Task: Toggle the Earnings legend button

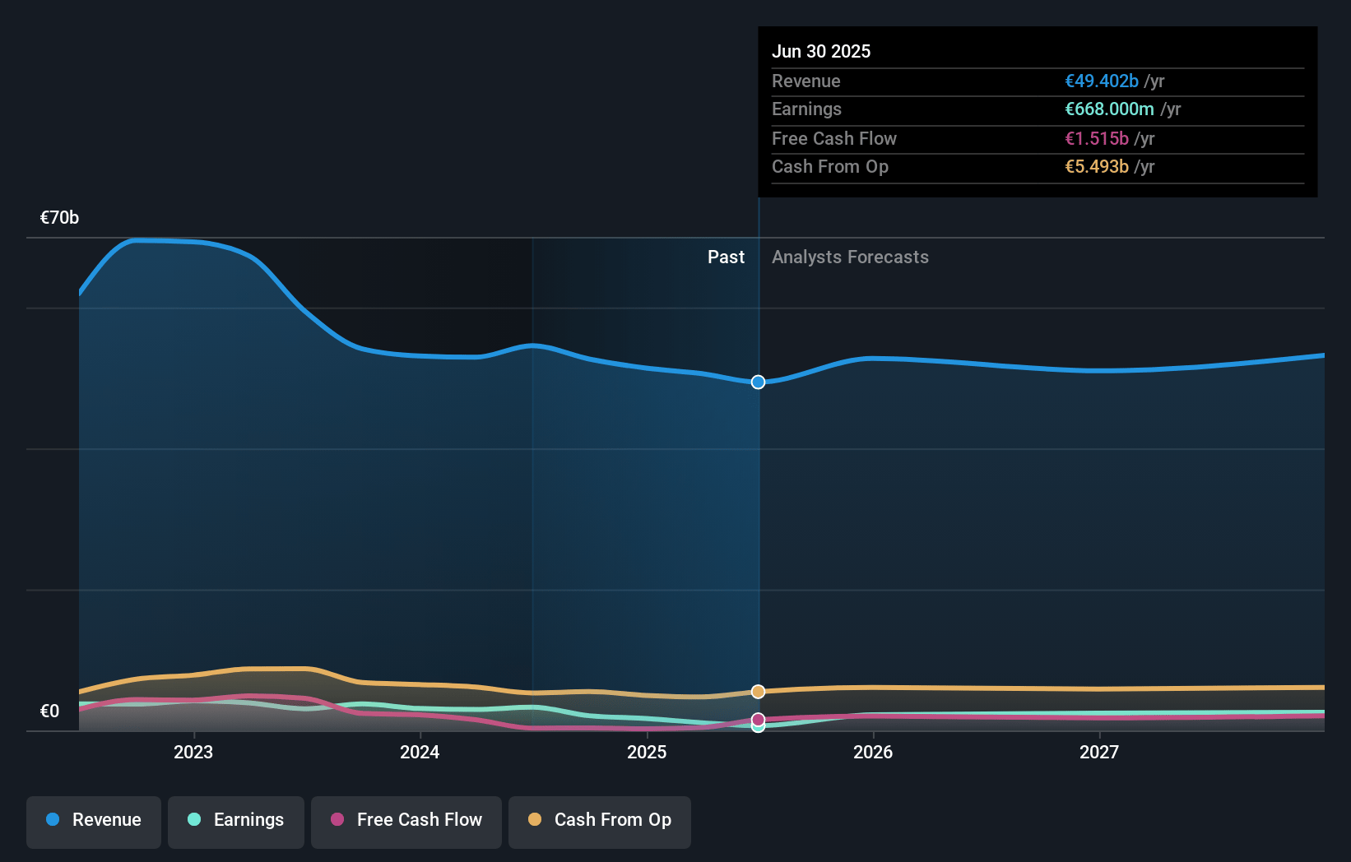Action: pyautogui.click(x=236, y=822)
